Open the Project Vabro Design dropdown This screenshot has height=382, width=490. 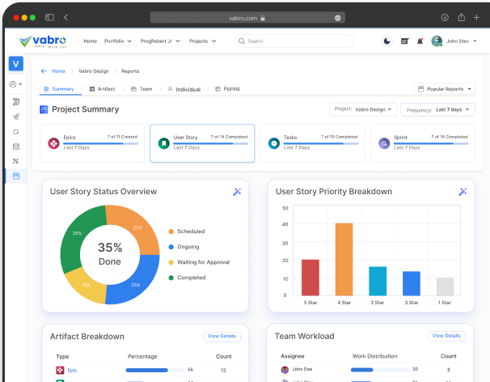coord(362,109)
